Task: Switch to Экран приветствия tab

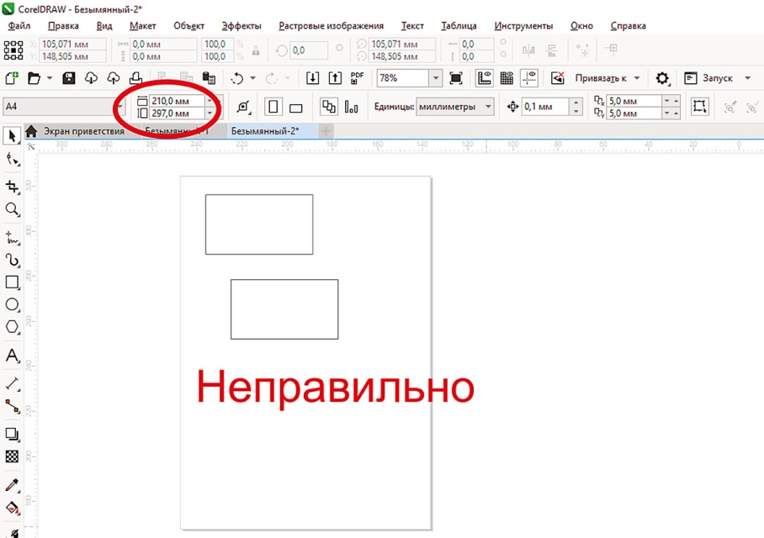Action: pos(82,131)
